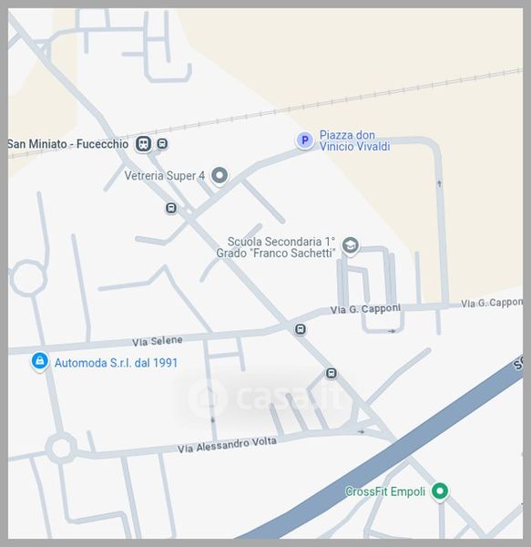The image size is (531, 547).
Task: Select the bus stop where Via Selene meets Via G. Capponi
Action: tap(301, 329)
